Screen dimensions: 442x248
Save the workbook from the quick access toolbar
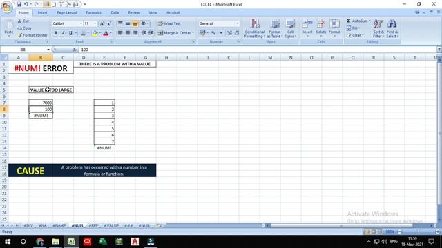coord(19,4)
